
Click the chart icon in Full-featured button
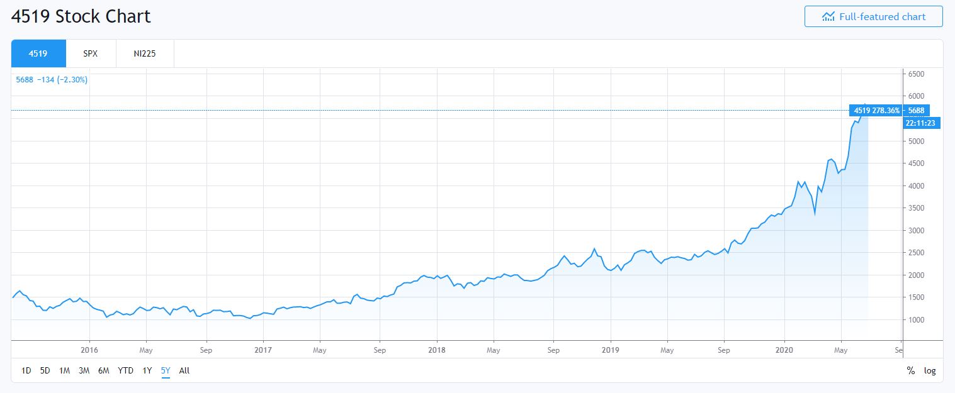click(x=828, y=17)
